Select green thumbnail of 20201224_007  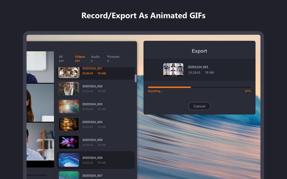[x=69, y=175]
